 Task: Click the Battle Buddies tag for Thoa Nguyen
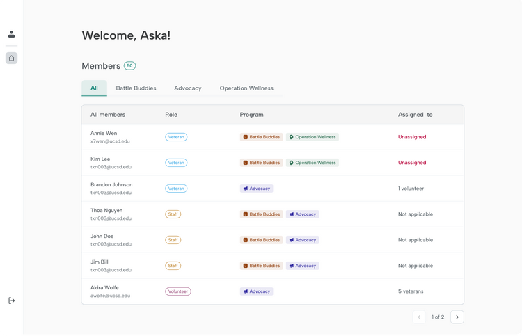click(x=261, y=214)
